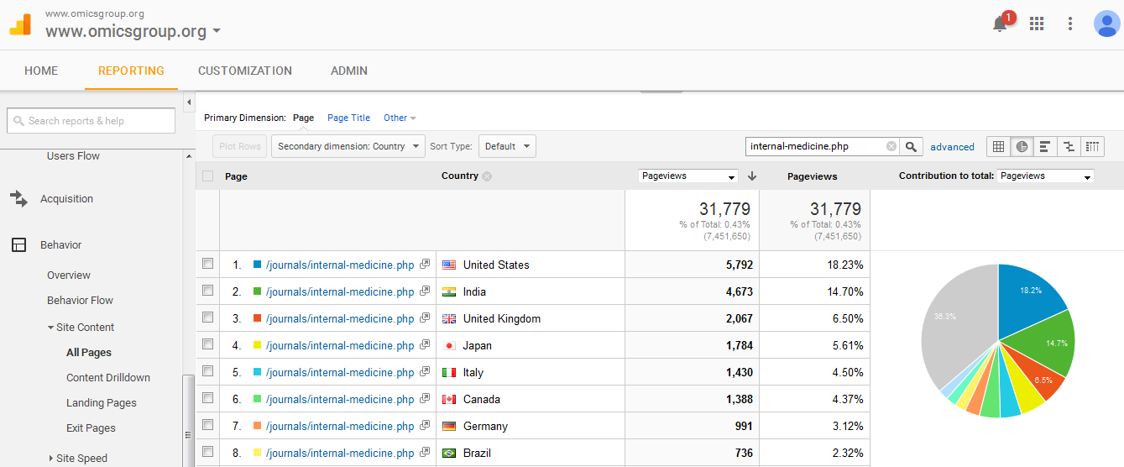Click the Acquisition section icon

(x=18, y=199)
